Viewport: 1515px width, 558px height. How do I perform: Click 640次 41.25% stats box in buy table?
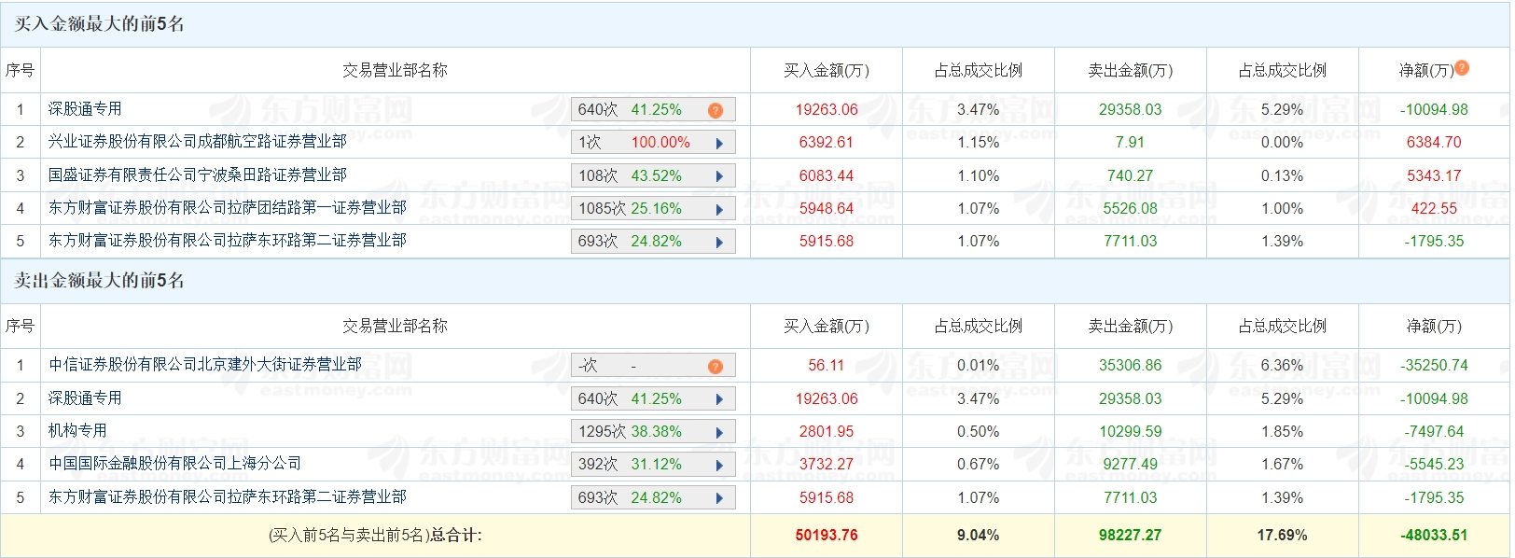coord(653,110)
